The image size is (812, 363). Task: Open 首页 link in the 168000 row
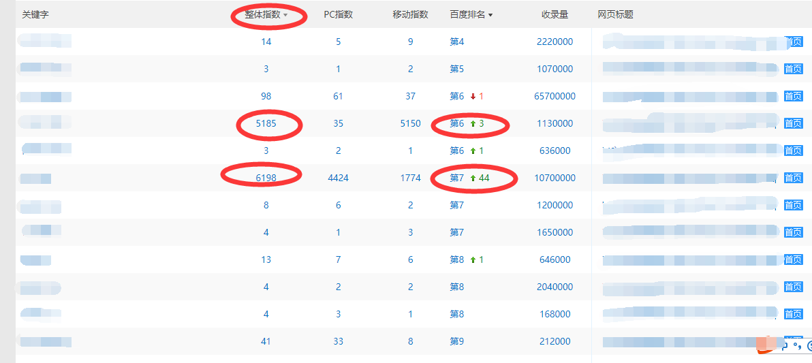pyautogui.click(x=794, y=315)
